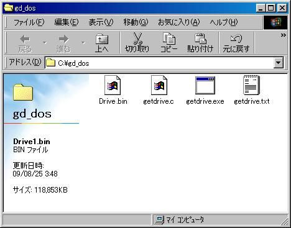Select the getdrive.exe program icon
Viewport: 291px width, 228px height.
205,85
